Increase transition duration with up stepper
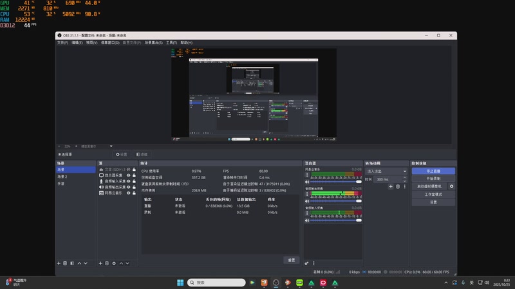Screen dimensions: 515x289 (x=405, y=178)
